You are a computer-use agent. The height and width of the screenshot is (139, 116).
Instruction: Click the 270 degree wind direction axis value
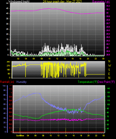[8, 66]
